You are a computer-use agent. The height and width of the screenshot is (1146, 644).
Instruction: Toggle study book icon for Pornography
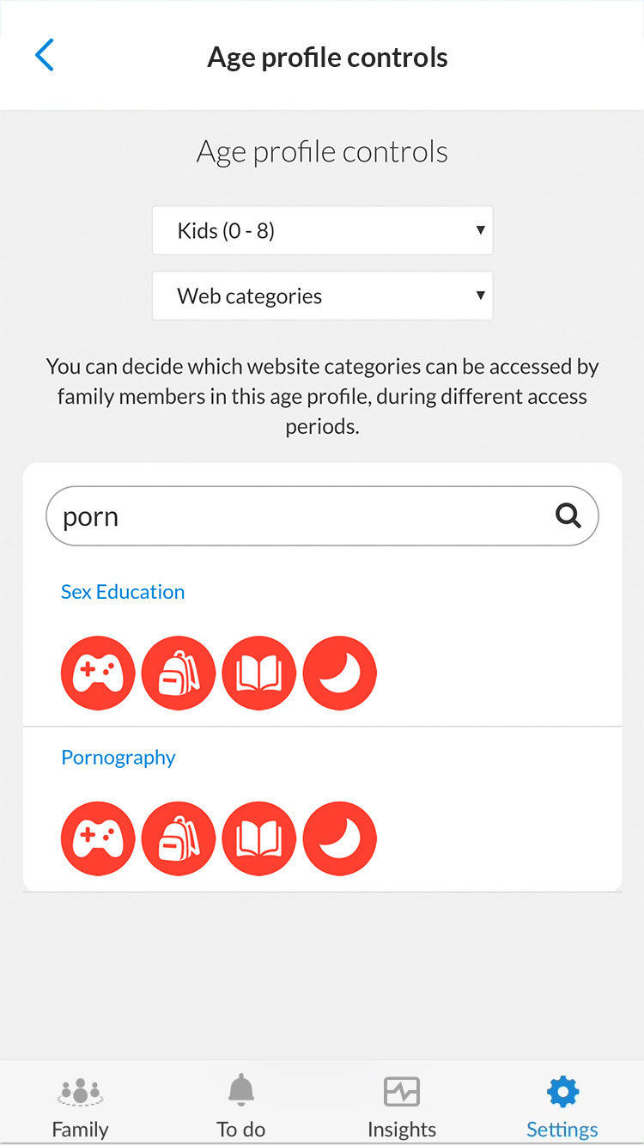coord(259,839)
